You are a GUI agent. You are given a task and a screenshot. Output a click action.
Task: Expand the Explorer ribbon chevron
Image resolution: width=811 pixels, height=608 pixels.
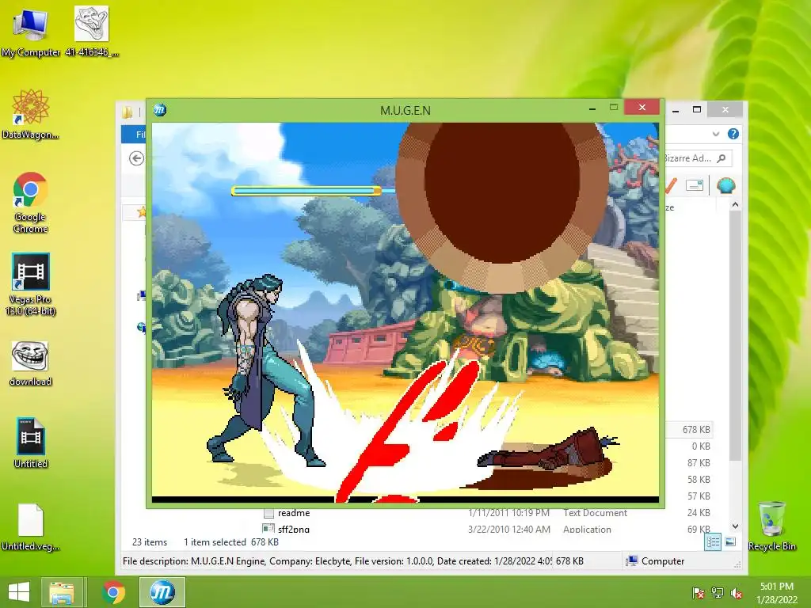(x=716, y=134)
